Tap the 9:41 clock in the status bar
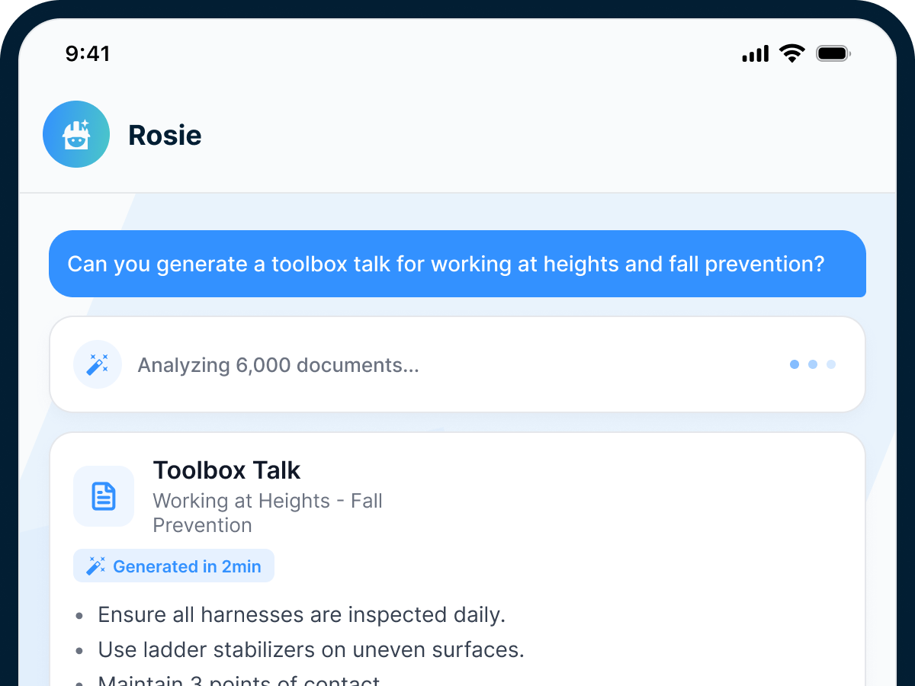 [x=88, y=53]
